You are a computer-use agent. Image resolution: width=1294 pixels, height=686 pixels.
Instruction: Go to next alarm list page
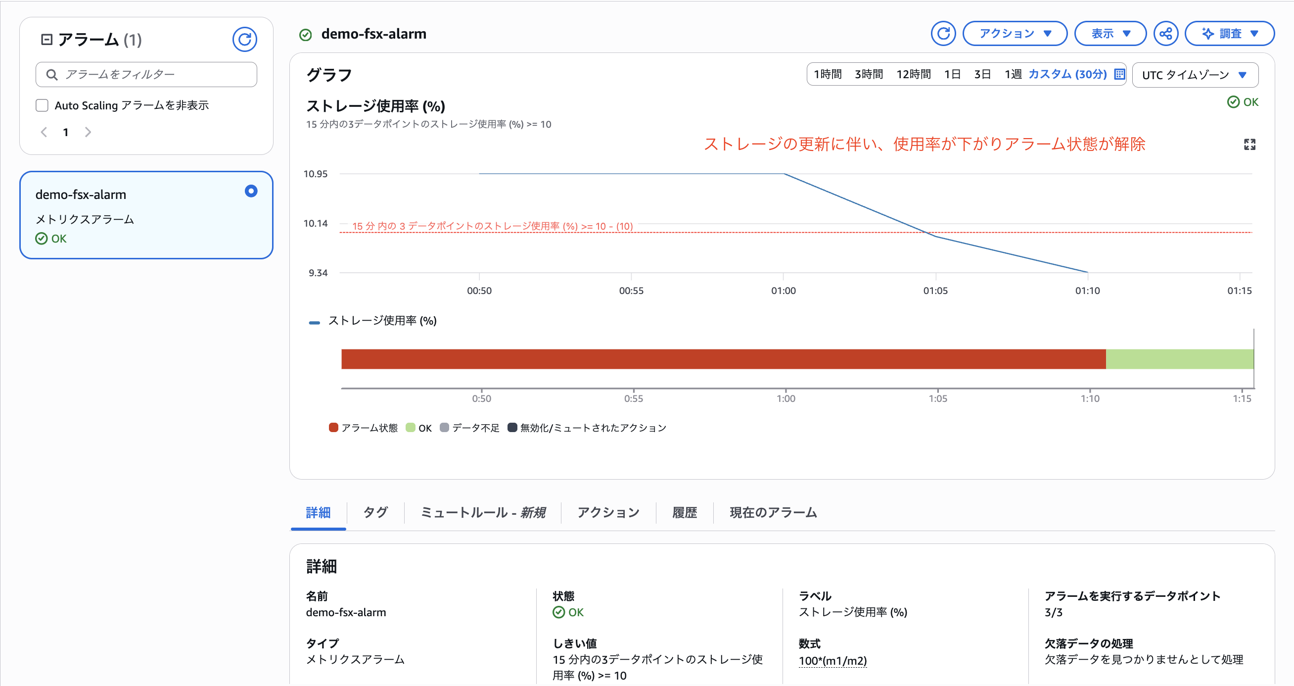(88, 132)
